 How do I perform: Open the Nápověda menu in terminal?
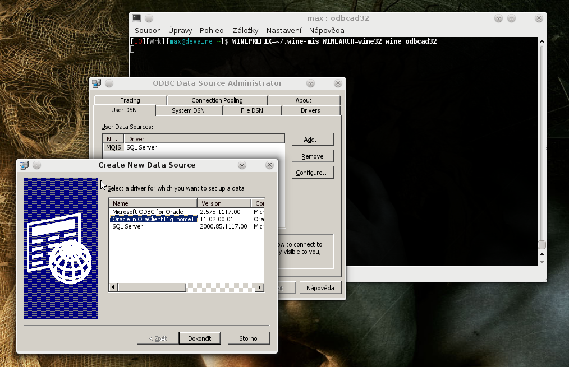327,30
